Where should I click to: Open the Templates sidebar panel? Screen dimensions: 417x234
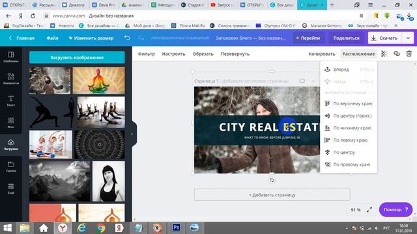click(x=11, y=57)
